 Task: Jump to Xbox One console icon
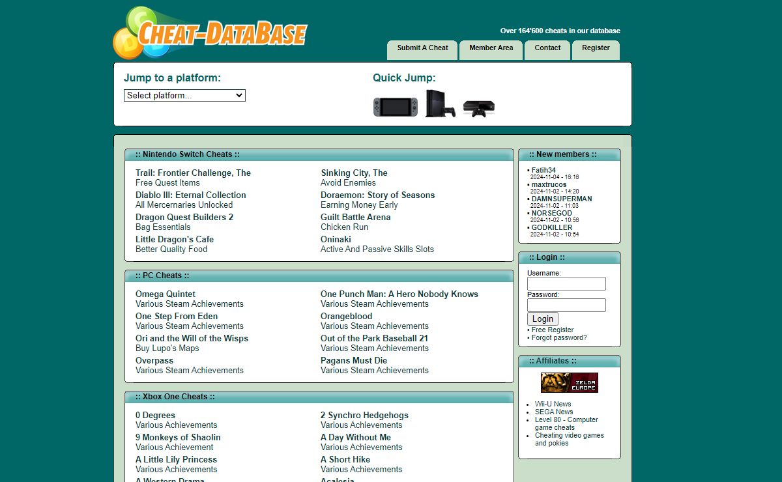pyautogui.click(x=479, y=108)
